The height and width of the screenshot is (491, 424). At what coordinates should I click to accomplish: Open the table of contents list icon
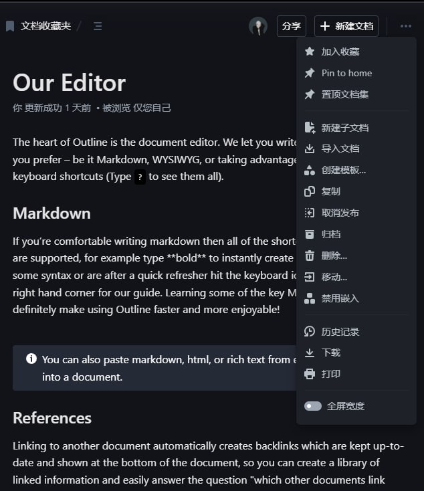(x=98, y=26)
